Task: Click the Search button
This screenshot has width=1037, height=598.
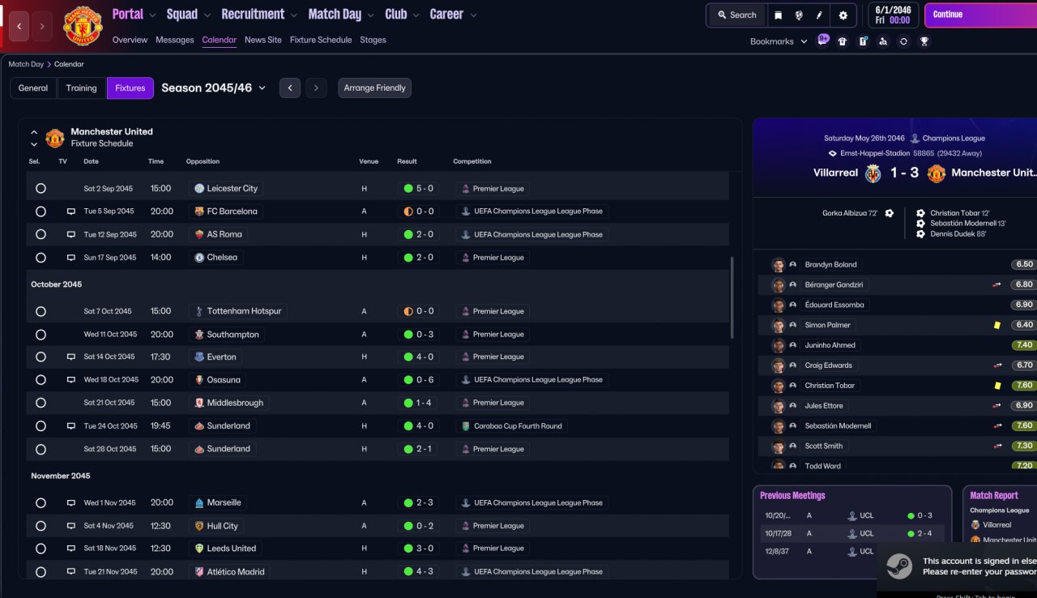Action: click(x=736, y=15)
